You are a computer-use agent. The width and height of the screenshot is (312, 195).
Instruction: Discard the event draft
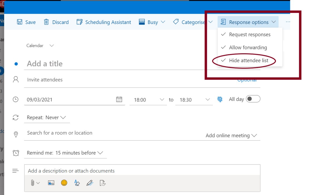(x=56, y=22)
